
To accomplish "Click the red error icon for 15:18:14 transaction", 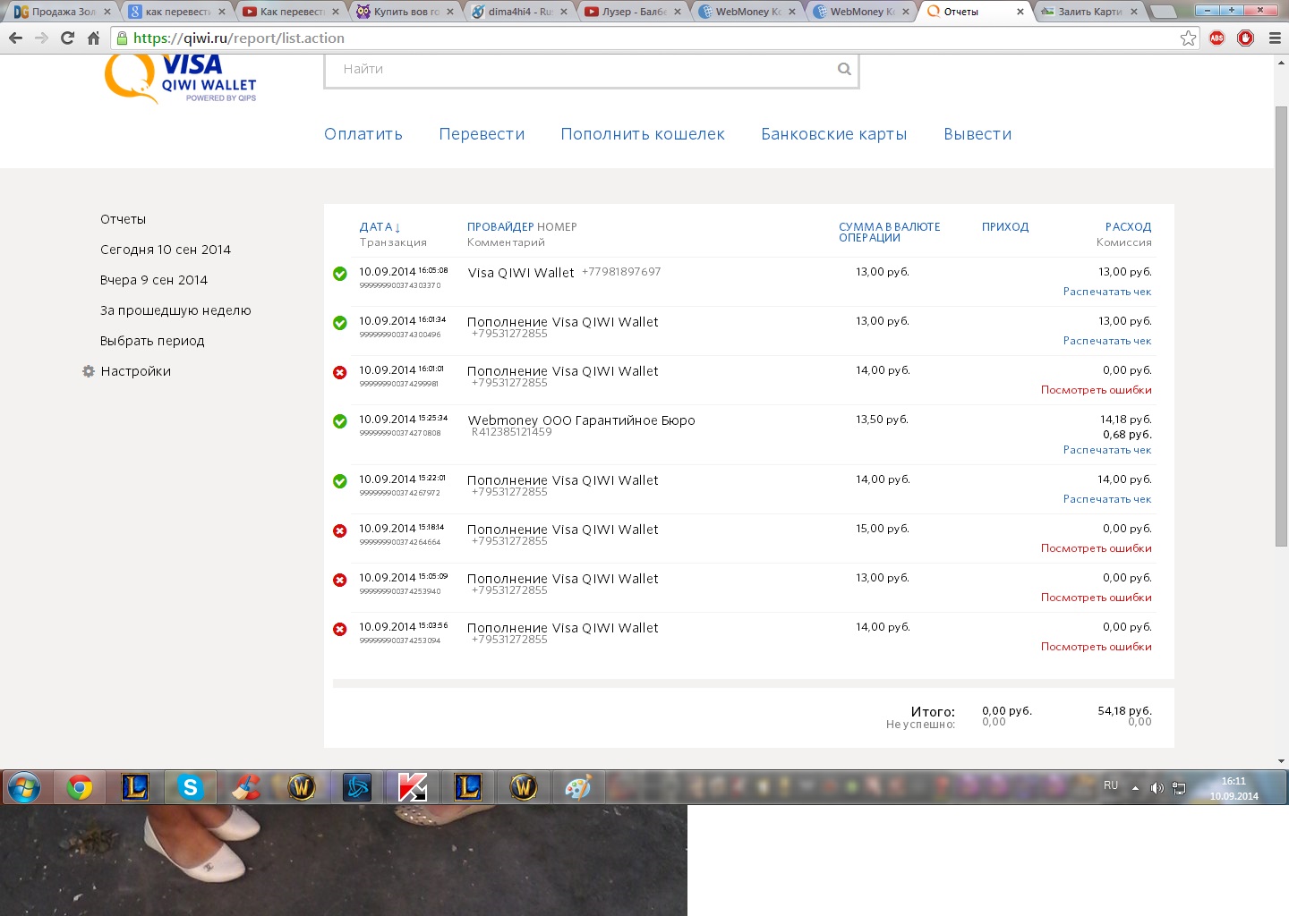I will click(340, 530).
